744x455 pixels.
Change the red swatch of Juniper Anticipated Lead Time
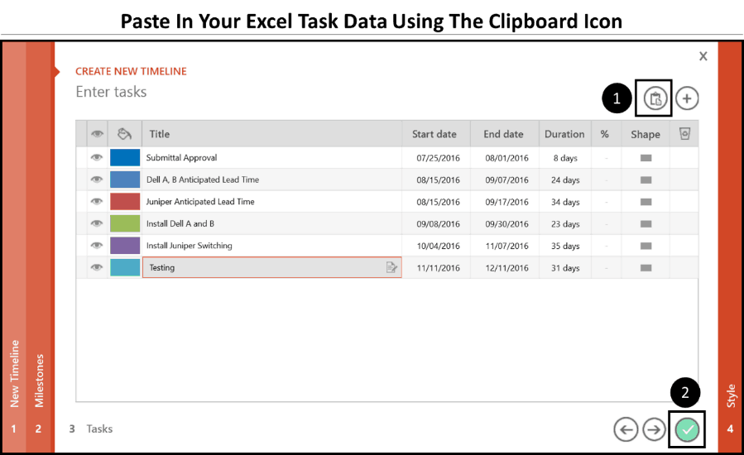pyautogui.click(x=125, y=201)
